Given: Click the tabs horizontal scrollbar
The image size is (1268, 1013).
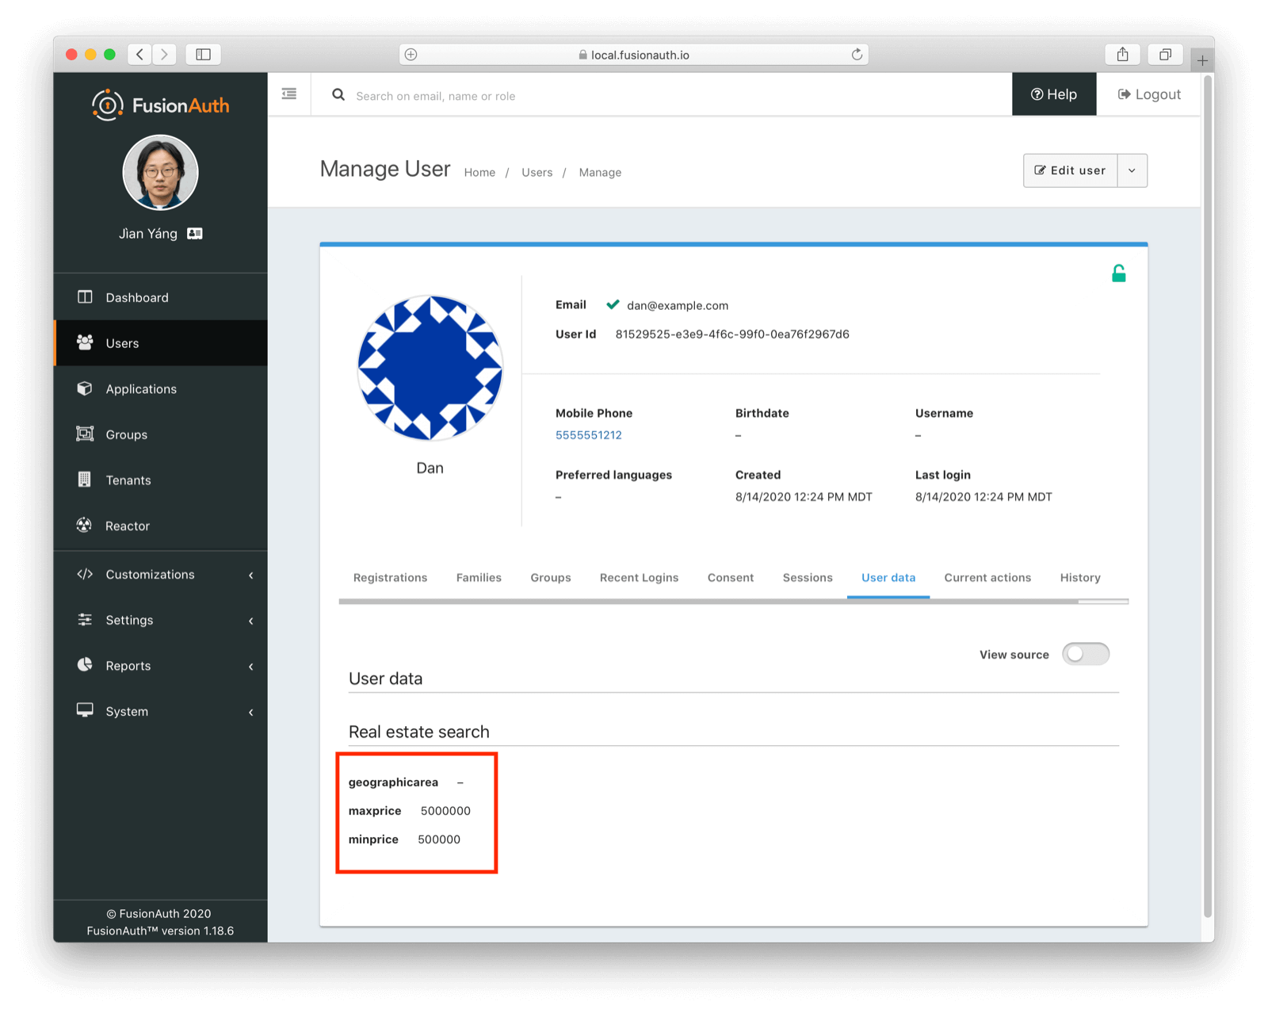Looking at the screenshot, I should click(x=708, y=602).
